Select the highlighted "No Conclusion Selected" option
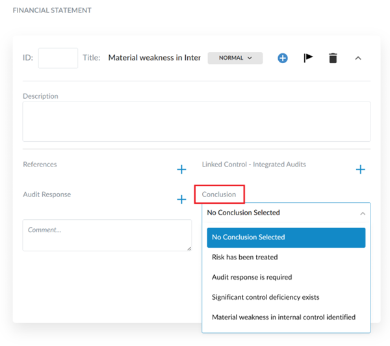 (286, 237)
